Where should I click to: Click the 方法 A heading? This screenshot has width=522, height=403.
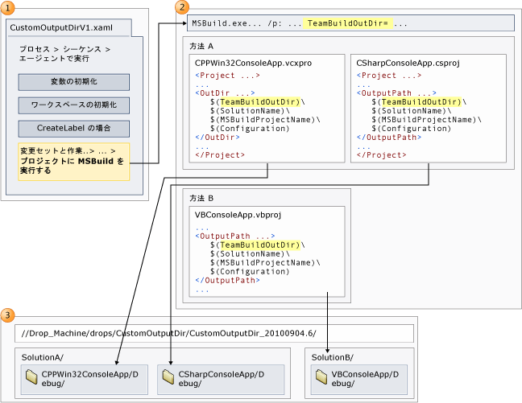201,46
